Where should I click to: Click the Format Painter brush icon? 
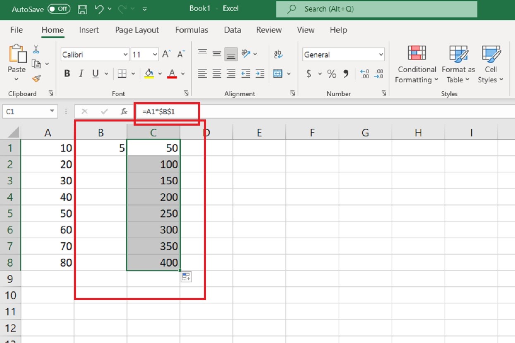[x=36, y=78]
